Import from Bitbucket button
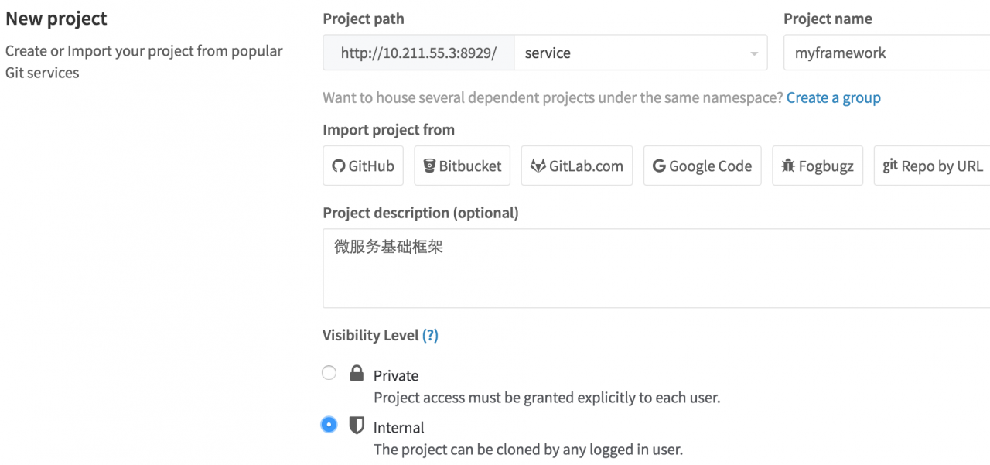The image size is (990, 465). (463, 166)
